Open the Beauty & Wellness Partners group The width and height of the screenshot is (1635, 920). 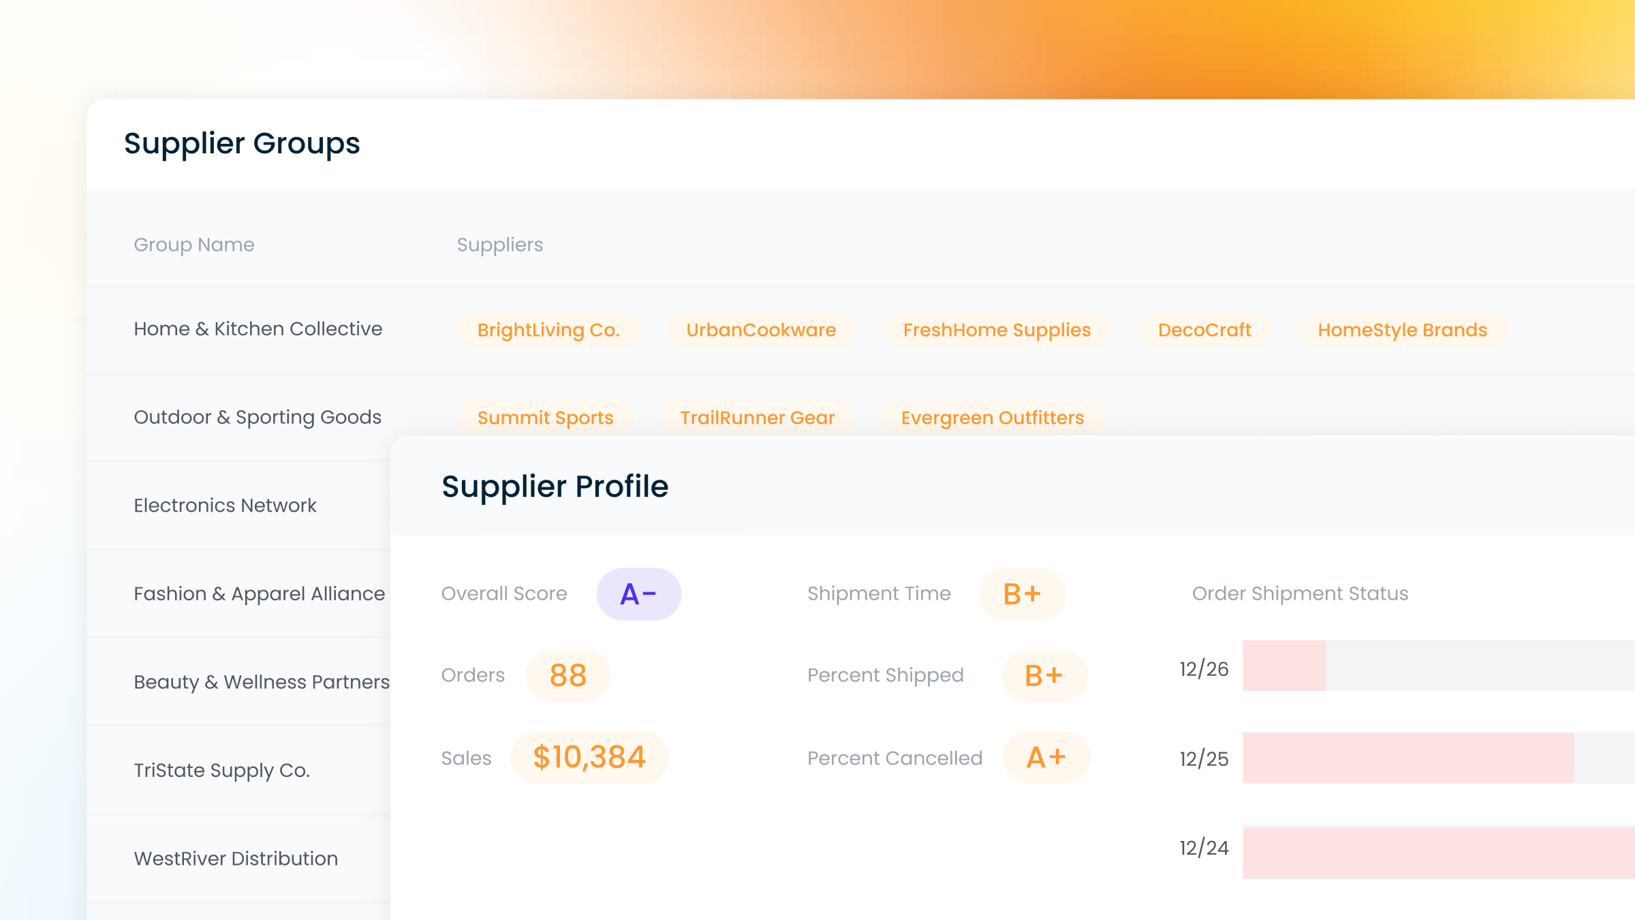click(x=261, y=682)
